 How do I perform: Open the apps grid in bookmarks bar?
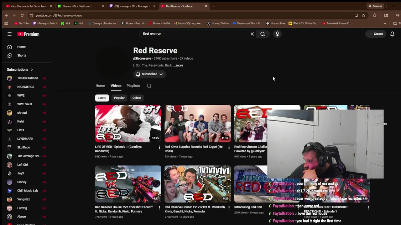pos(6,23)
